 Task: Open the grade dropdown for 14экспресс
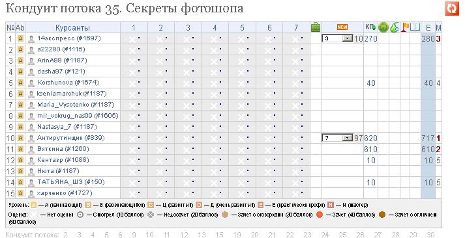point(337,38)
